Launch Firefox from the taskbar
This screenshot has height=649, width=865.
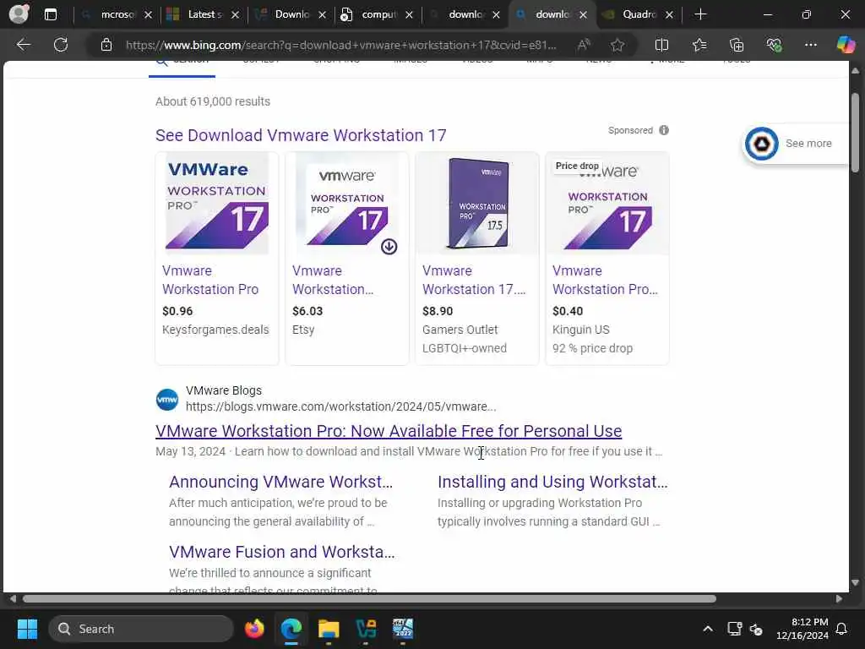coord(254,629)
